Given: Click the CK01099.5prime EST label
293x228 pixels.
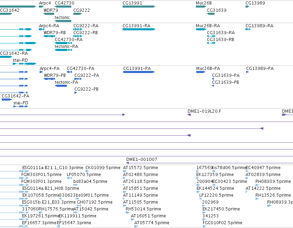Looking at the screenshot, I should click(x=103, y=168).
